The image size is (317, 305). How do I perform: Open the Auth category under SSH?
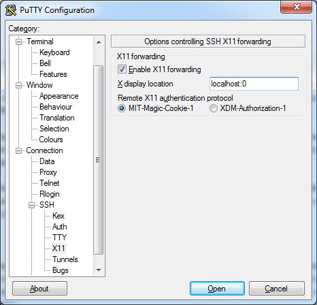(x=60, y=227)
